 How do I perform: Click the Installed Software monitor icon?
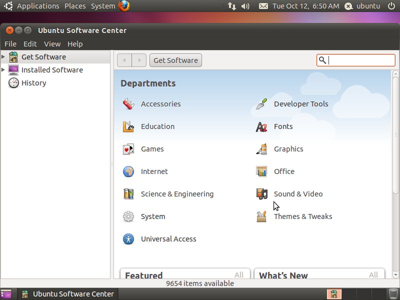[13, 70]
